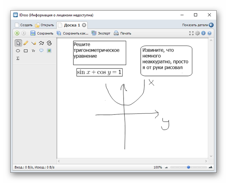Click the grey forward arrow button
Image resolution: width=227 pixels, height=183 pixels.
(x=23, y=33)
